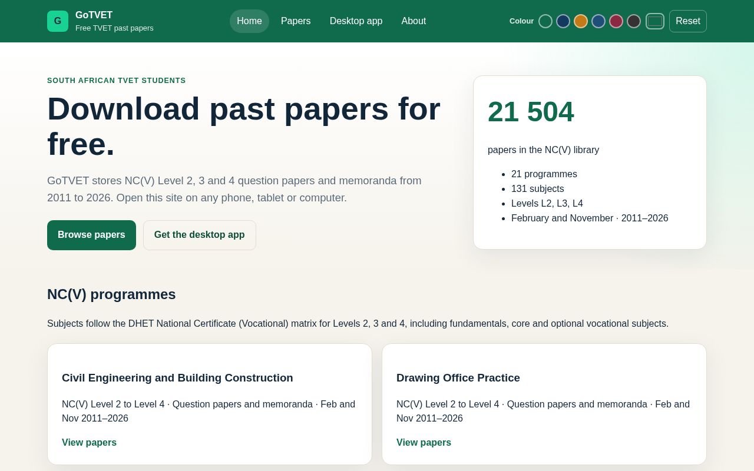The image size is (754, 471).
Task: Click the Browse papers button
Action: [x=91, y=235]
